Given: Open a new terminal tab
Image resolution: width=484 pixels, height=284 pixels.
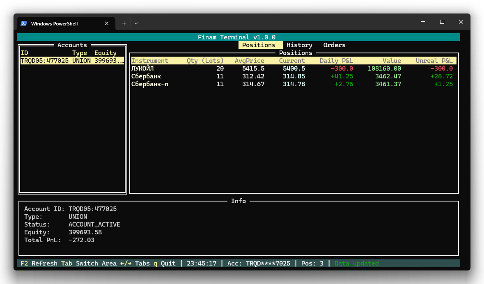Looking at the screenshot, I should (x=124, y=23).
